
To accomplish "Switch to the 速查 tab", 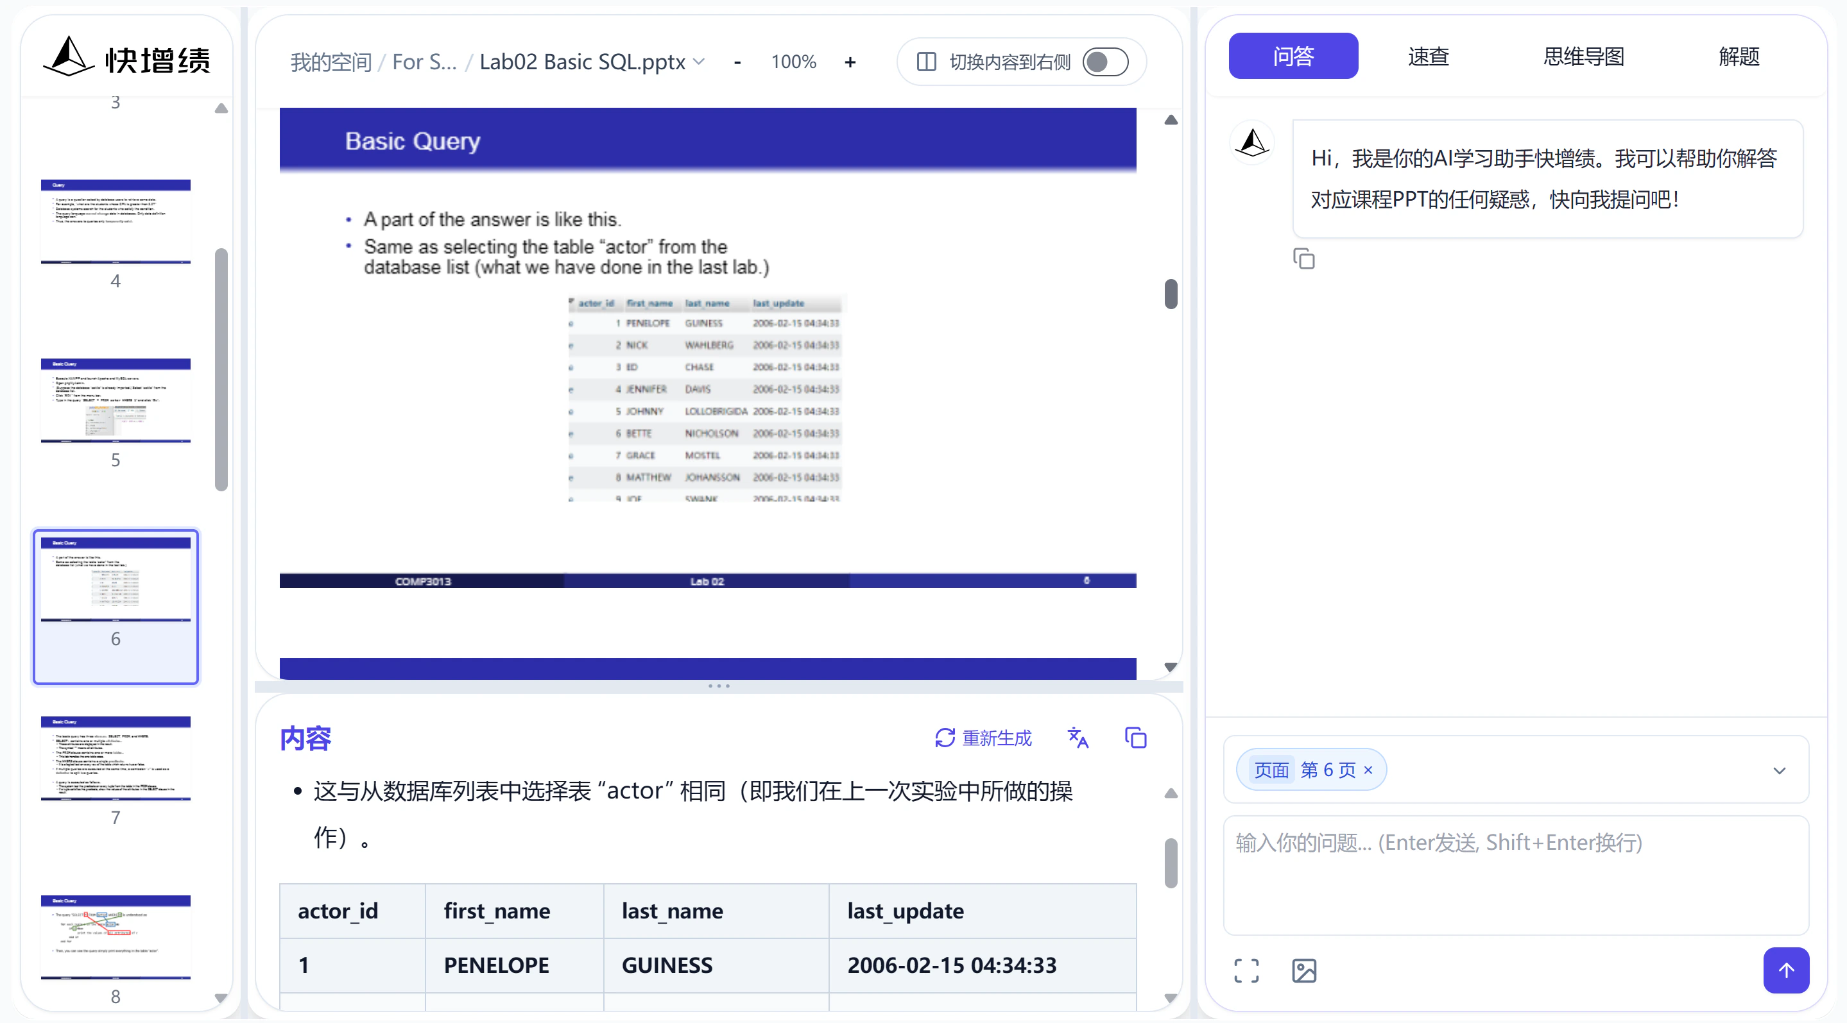I will point(1429,56).
